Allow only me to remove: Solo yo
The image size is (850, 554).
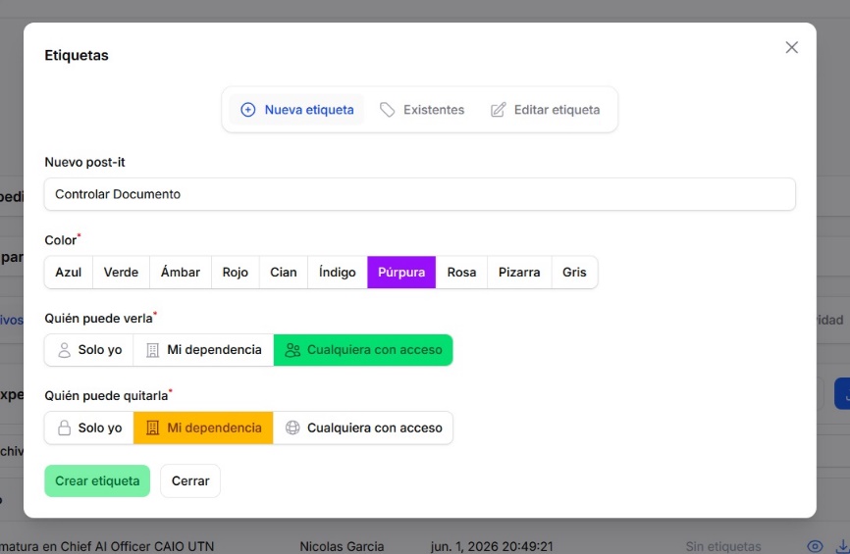89,428
